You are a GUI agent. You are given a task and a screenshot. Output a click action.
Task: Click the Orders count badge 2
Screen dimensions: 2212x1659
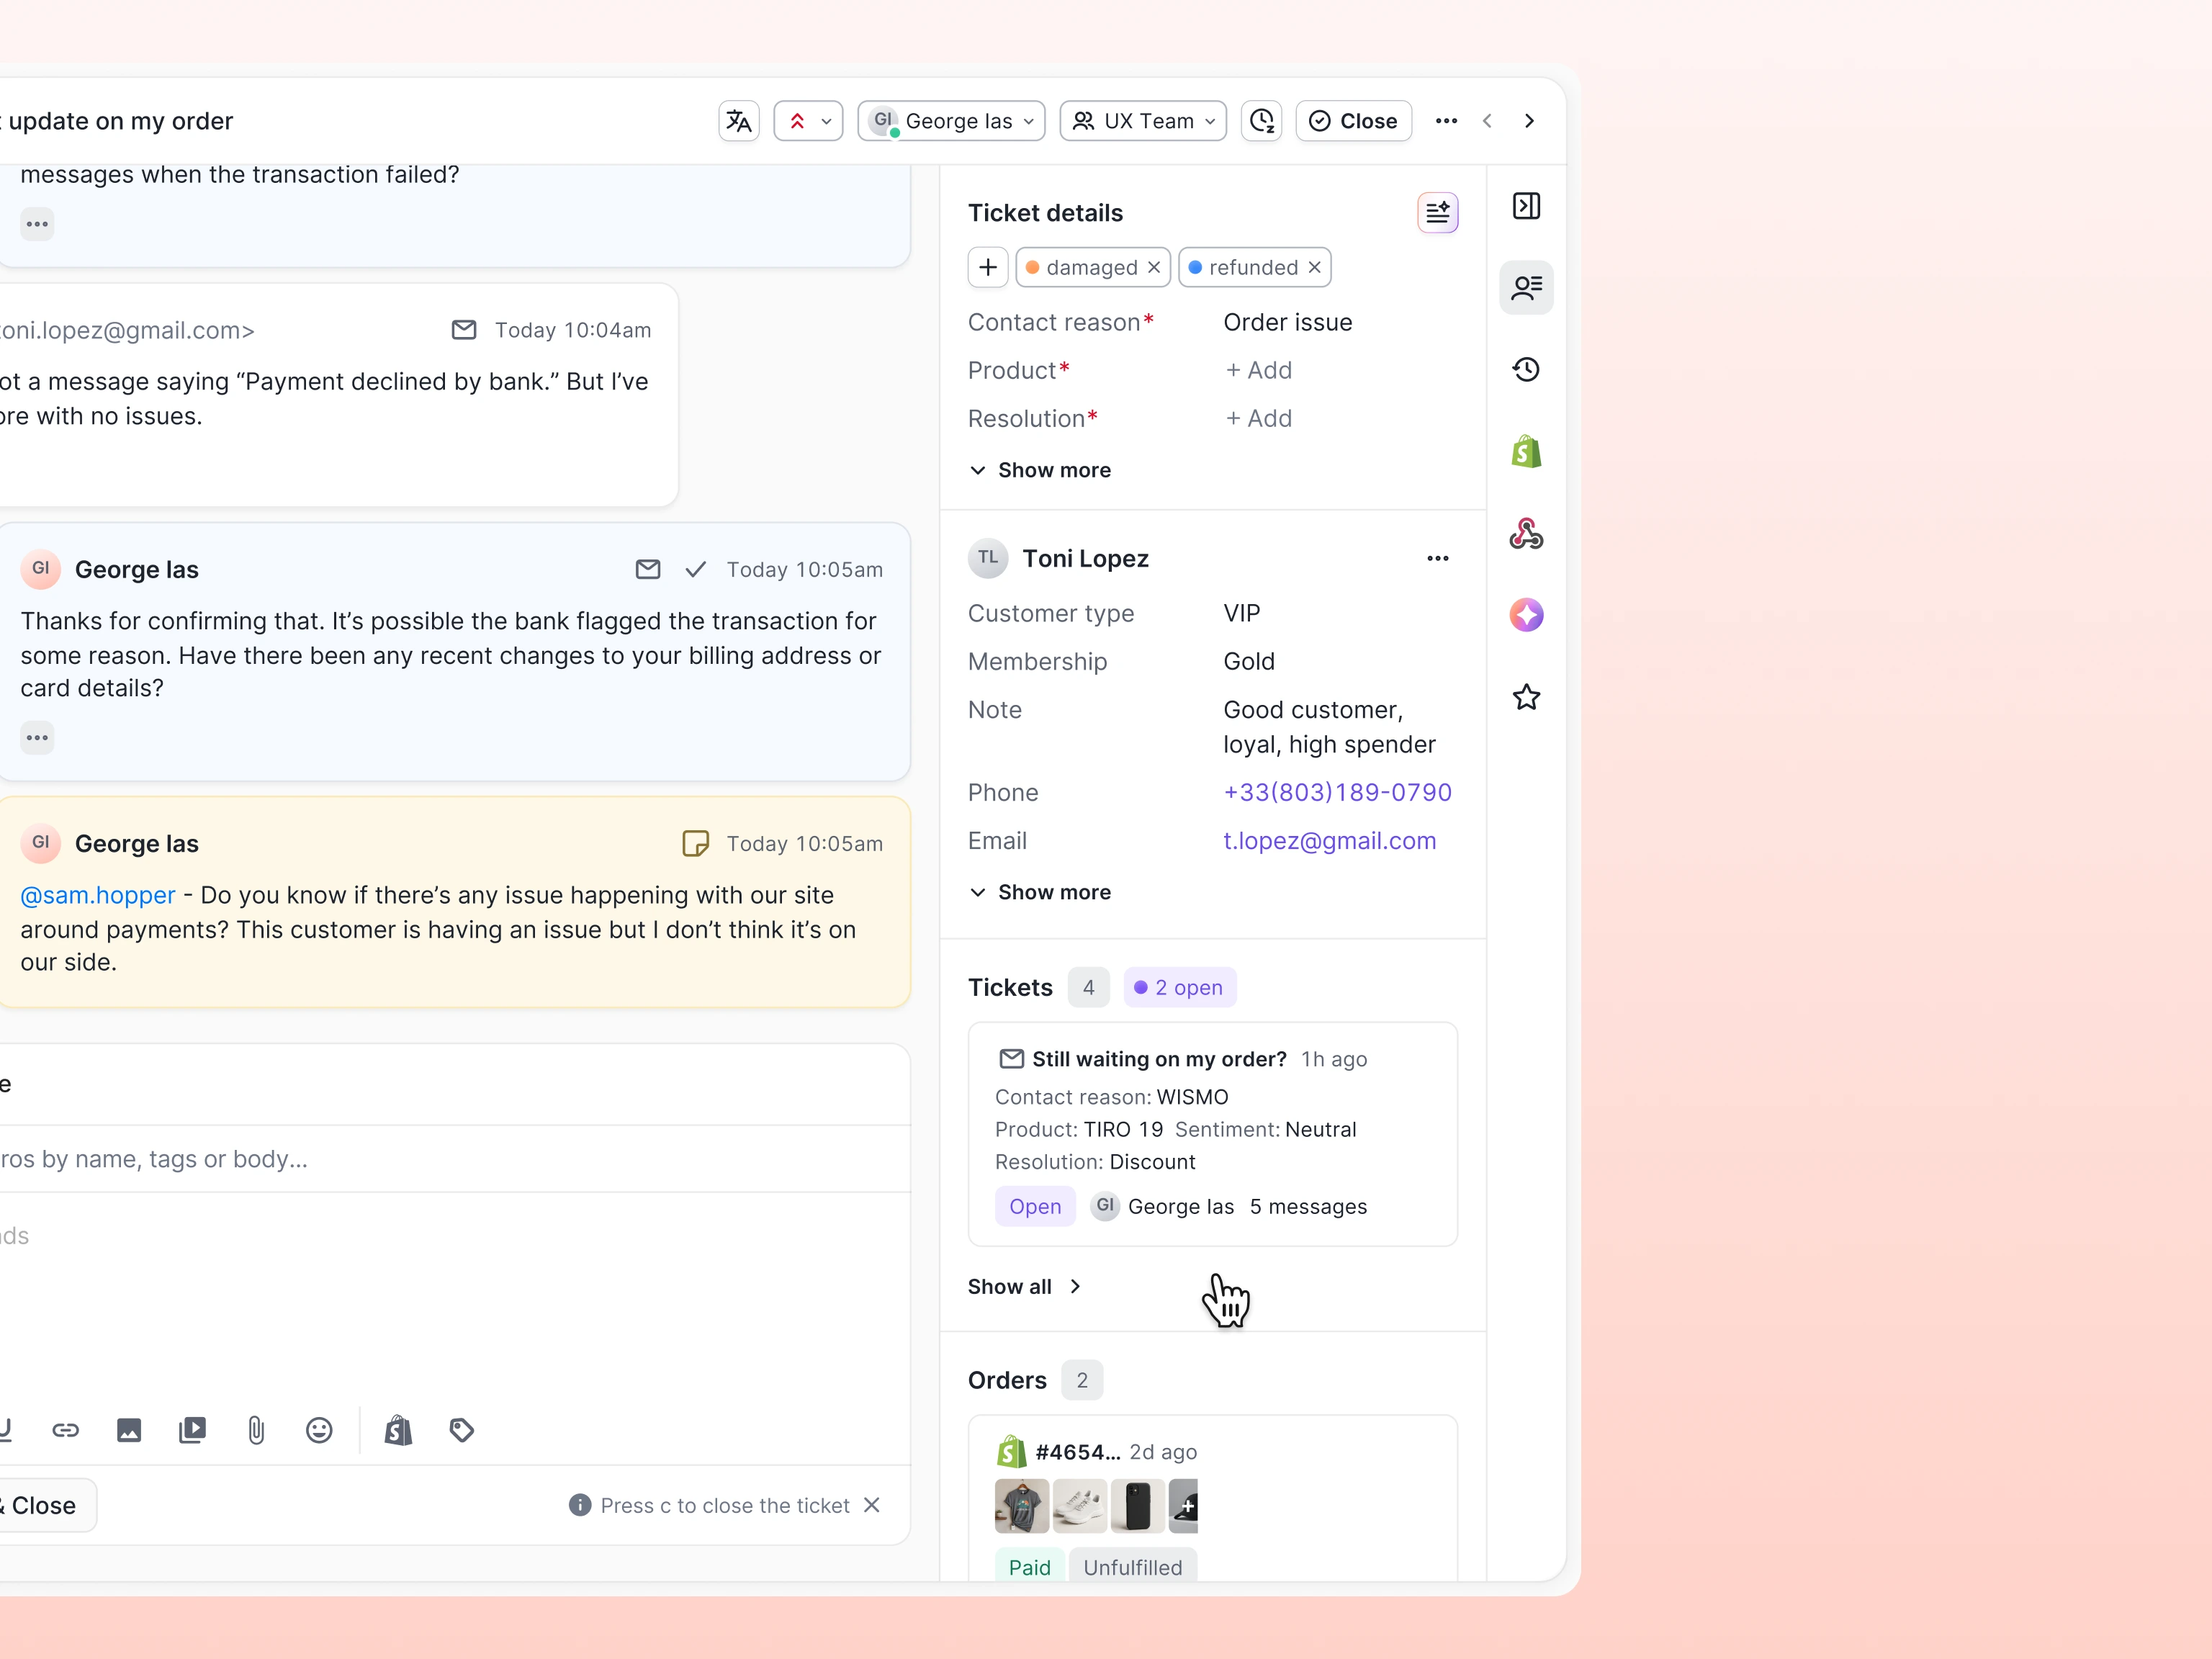[1082, 1381]
